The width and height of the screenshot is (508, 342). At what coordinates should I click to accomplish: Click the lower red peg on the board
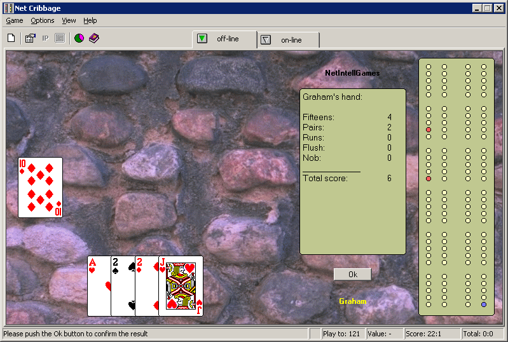pyautogui.click(x=429, y=179)
